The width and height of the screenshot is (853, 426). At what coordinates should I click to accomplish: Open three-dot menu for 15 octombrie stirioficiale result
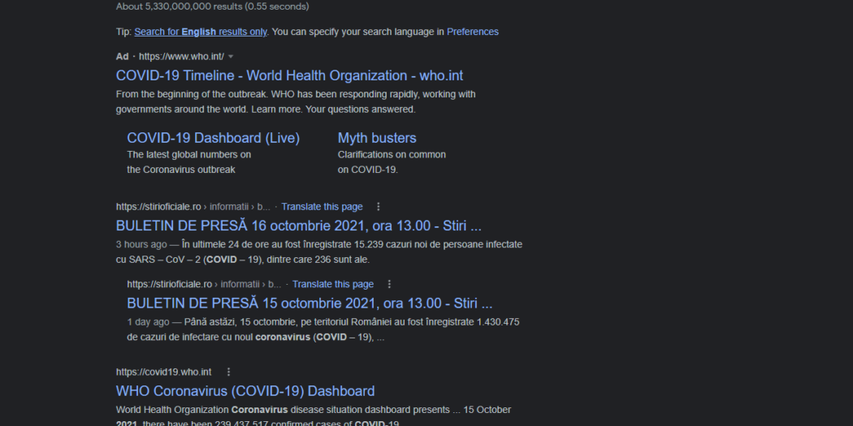point(389,285)
